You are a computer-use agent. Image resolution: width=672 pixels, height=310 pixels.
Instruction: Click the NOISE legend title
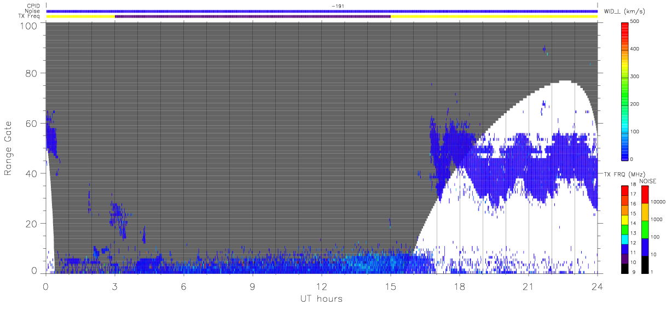(647, 181)
